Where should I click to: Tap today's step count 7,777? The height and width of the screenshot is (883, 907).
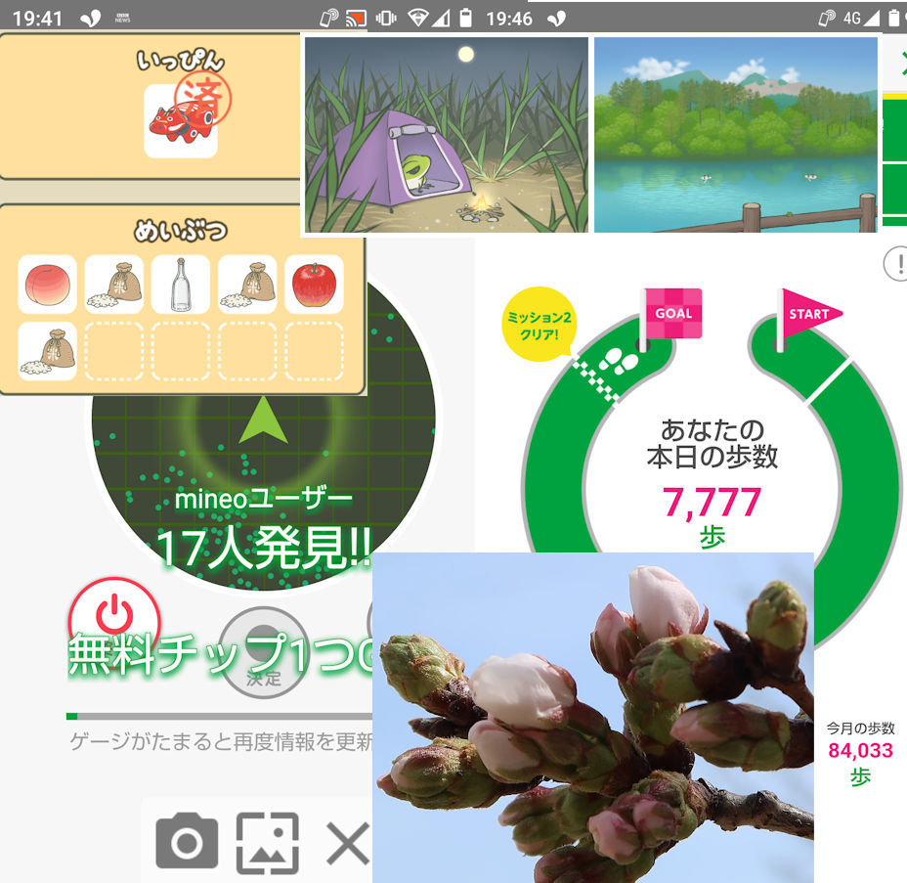pyautogui.click(x=712, y=501)
